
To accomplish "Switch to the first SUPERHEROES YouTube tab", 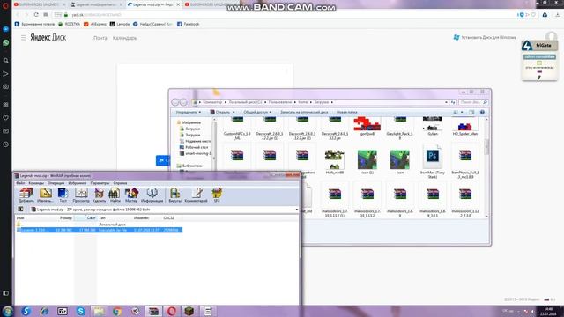I will (x=39, y=4).
